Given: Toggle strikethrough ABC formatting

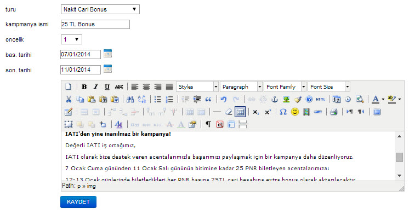Looking at the screenshot, I should click(119, 86).
